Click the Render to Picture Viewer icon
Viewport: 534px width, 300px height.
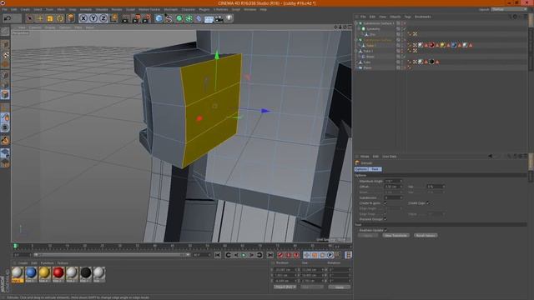click(136, 18)
